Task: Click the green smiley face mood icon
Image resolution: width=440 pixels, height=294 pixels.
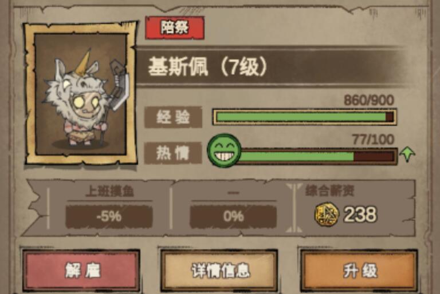Action: pyautogui.click(x=224, y=150)
